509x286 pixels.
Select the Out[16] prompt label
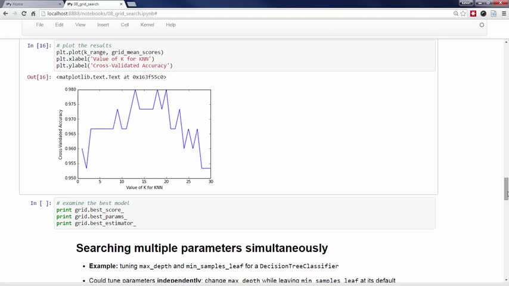point(39,77)
